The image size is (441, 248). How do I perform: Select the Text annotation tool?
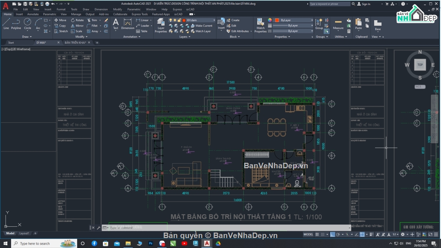(x=116, y=23)
